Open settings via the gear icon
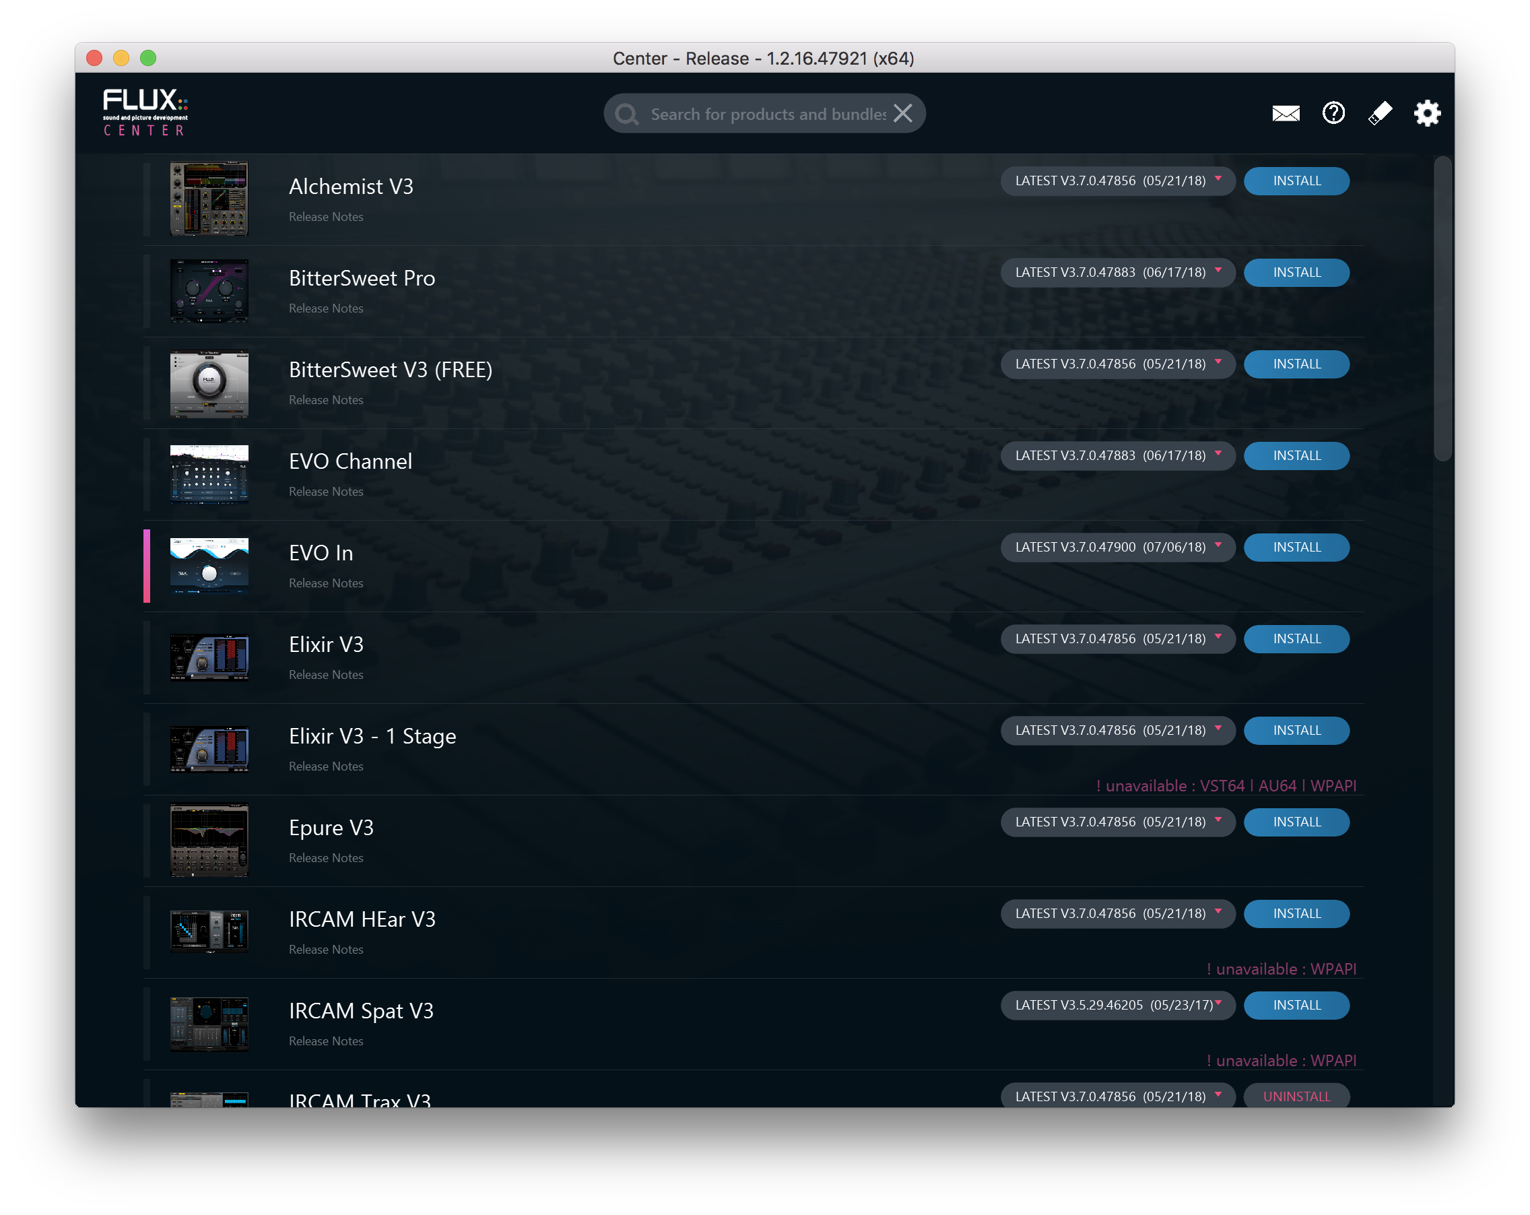Image resolution: width=1530 pixels, height=1215 pixels. 1426,113
